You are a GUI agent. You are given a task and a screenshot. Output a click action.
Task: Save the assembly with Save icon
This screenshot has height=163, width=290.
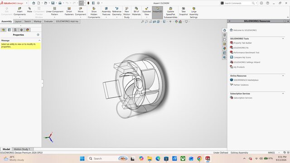53,3
